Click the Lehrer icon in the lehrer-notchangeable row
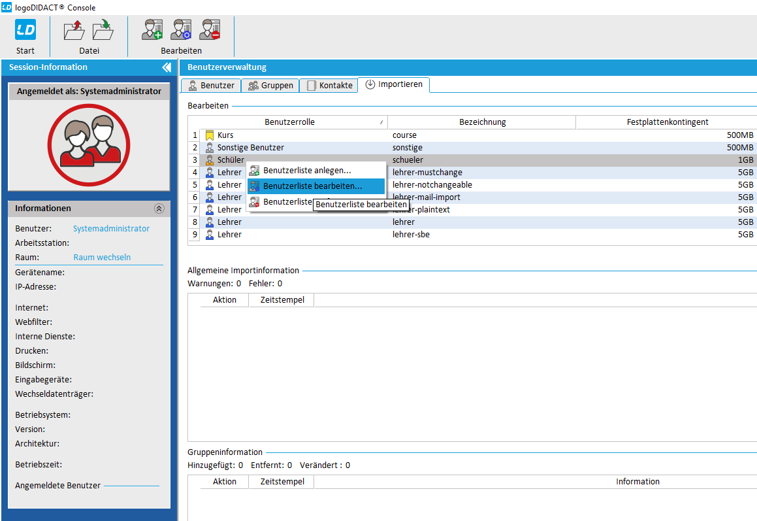Image resolution: width=757 pixels, height=521 pixels. pyautogui.click(x=210, y=184)
